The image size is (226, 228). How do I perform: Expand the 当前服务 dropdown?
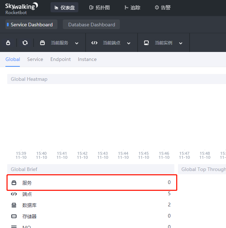point(60,43)
